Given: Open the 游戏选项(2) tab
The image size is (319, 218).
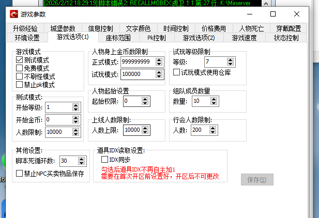Looking at the screenshot, I should 199,38.
